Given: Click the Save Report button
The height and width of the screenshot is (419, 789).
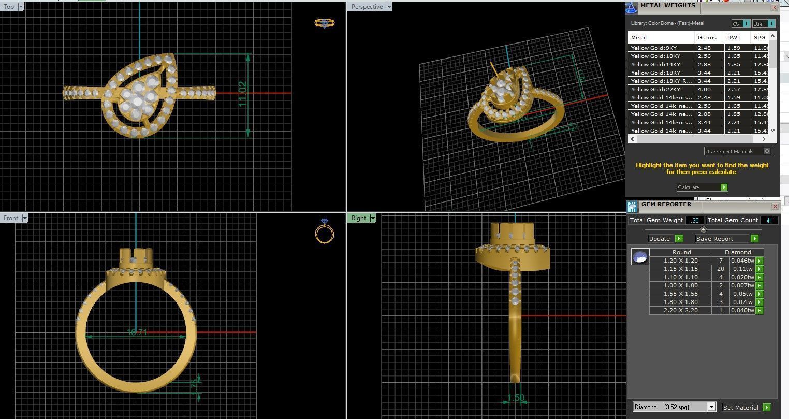Looking at the screenshot, I should [722, 239].
